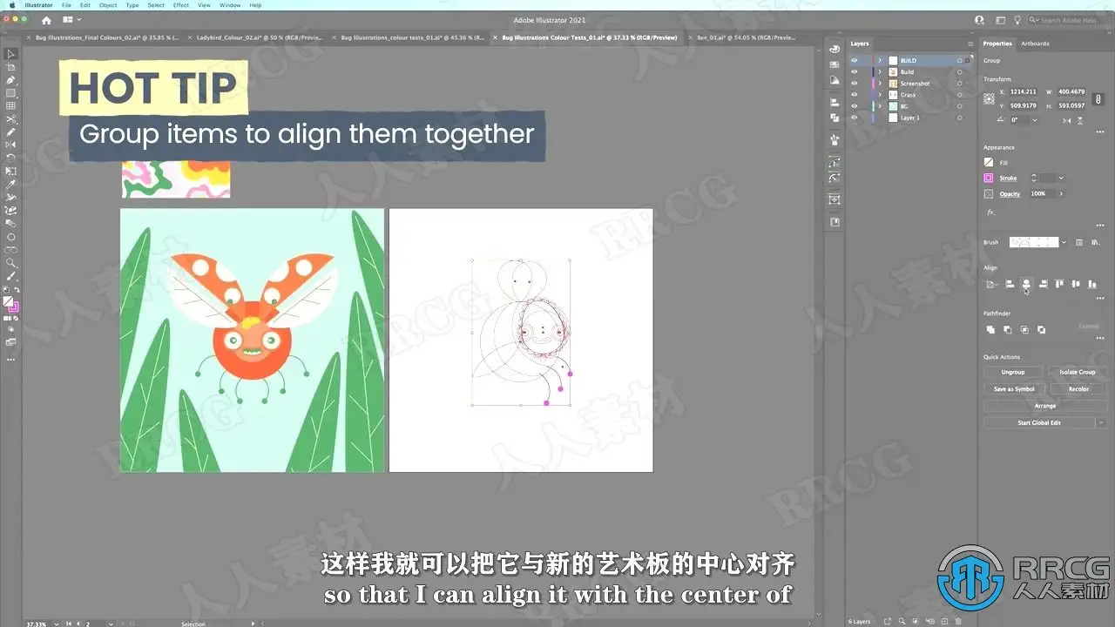Open the Object menu

[x=108, y=5]
